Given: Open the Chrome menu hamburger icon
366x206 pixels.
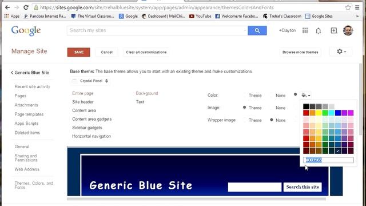Looking at the screenshot, I should click(357, 7).
